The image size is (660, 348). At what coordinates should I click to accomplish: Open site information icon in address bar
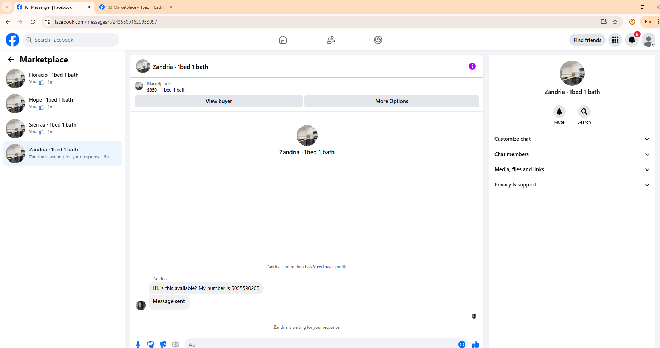click(48, 22)
